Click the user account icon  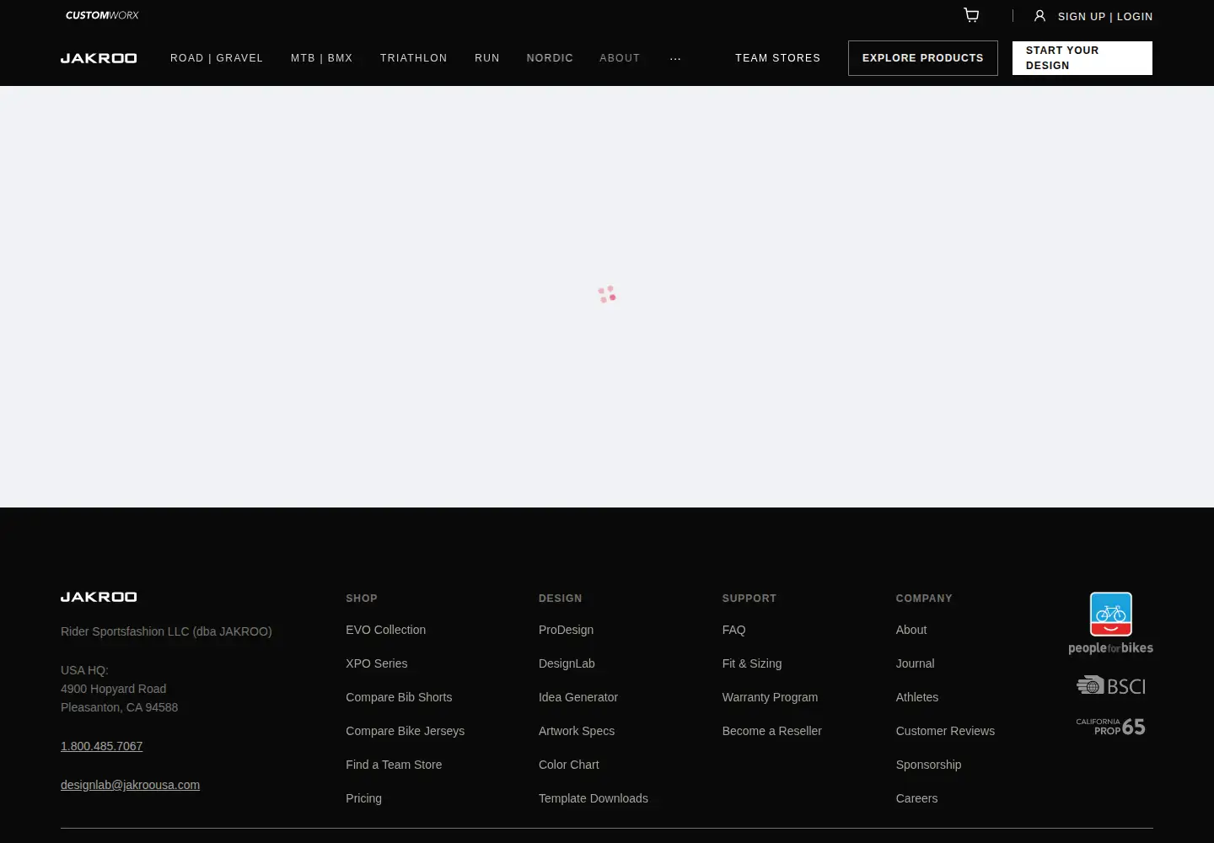pyautogui.click(x=1039, y=16)
